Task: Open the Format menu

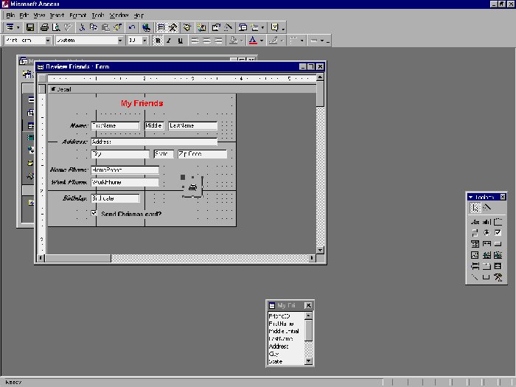Action: coord(77,15)
